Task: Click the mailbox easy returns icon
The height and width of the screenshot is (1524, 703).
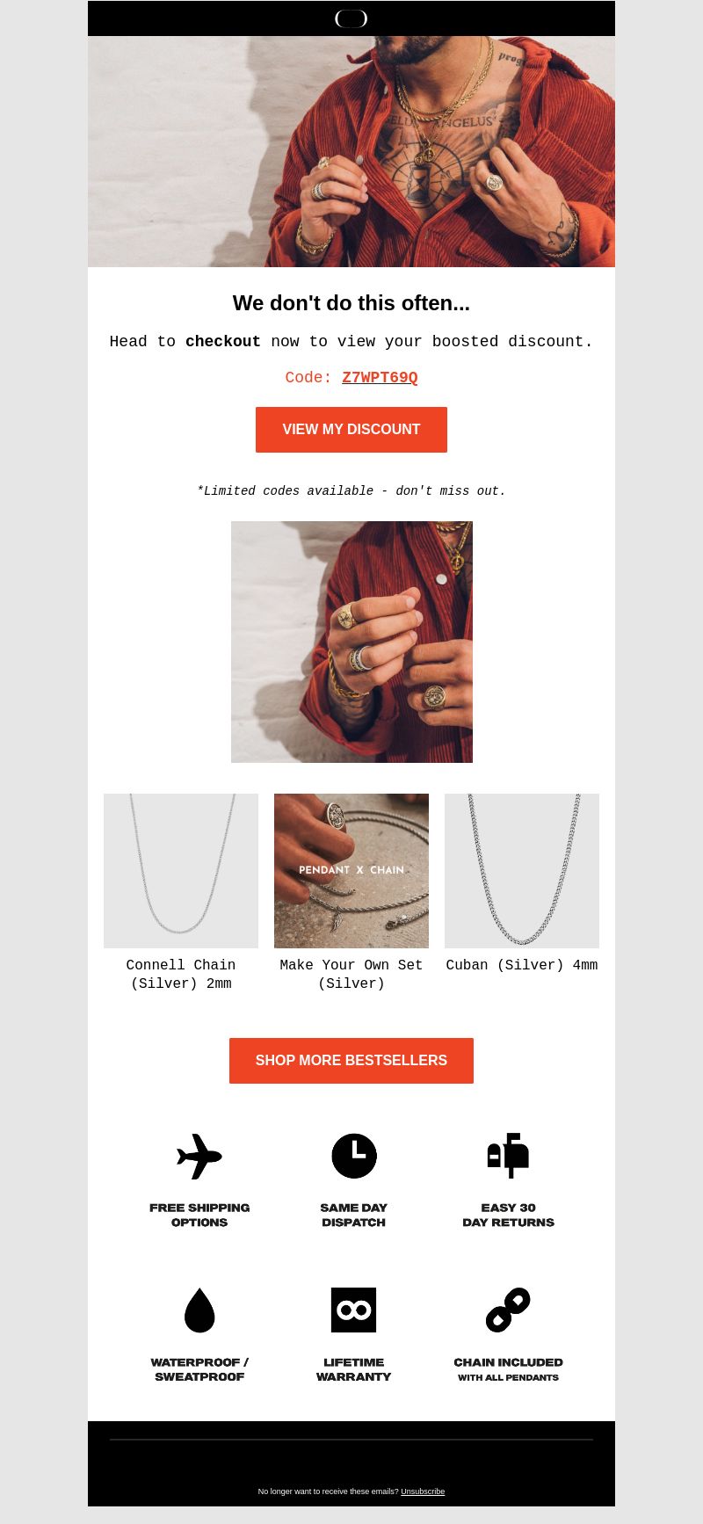Action: [508, 1156]
